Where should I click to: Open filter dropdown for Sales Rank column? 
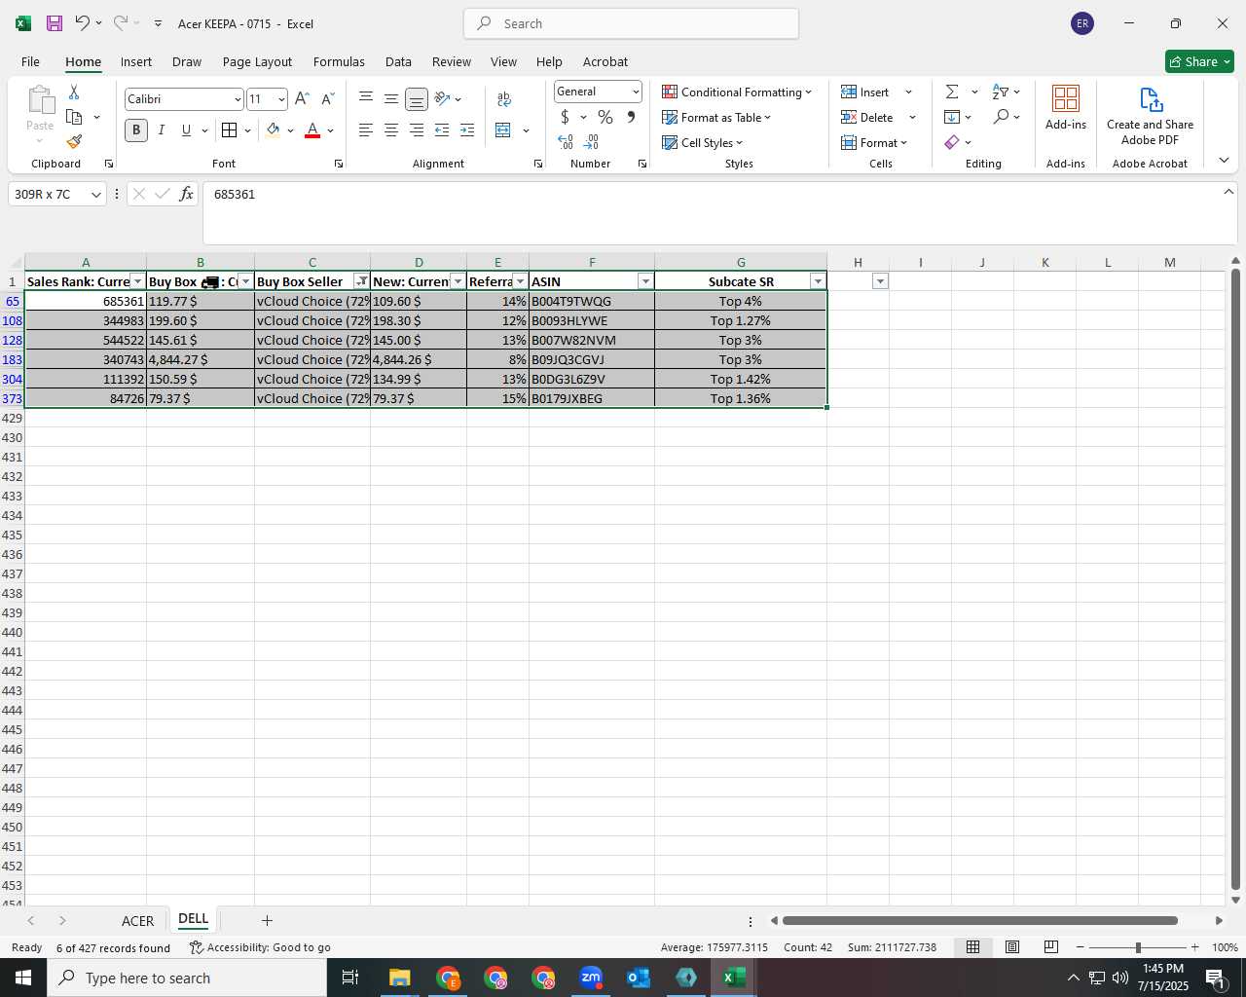tap(137, 281)
